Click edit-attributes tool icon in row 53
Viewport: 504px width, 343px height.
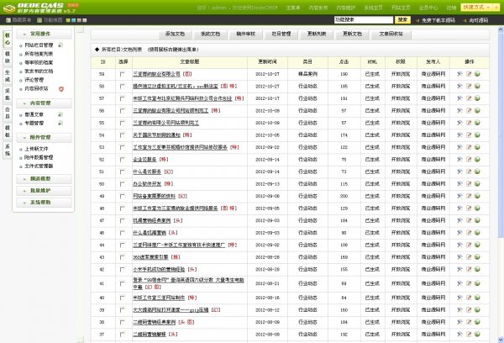(459, 147)
